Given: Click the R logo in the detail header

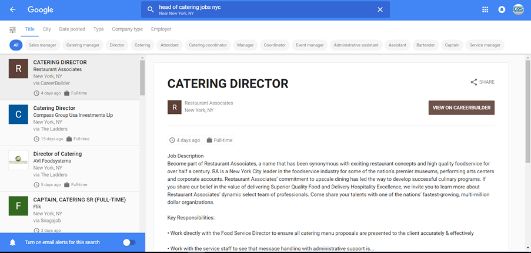Looking at the screenshot, I should click(x=175, y=107).
